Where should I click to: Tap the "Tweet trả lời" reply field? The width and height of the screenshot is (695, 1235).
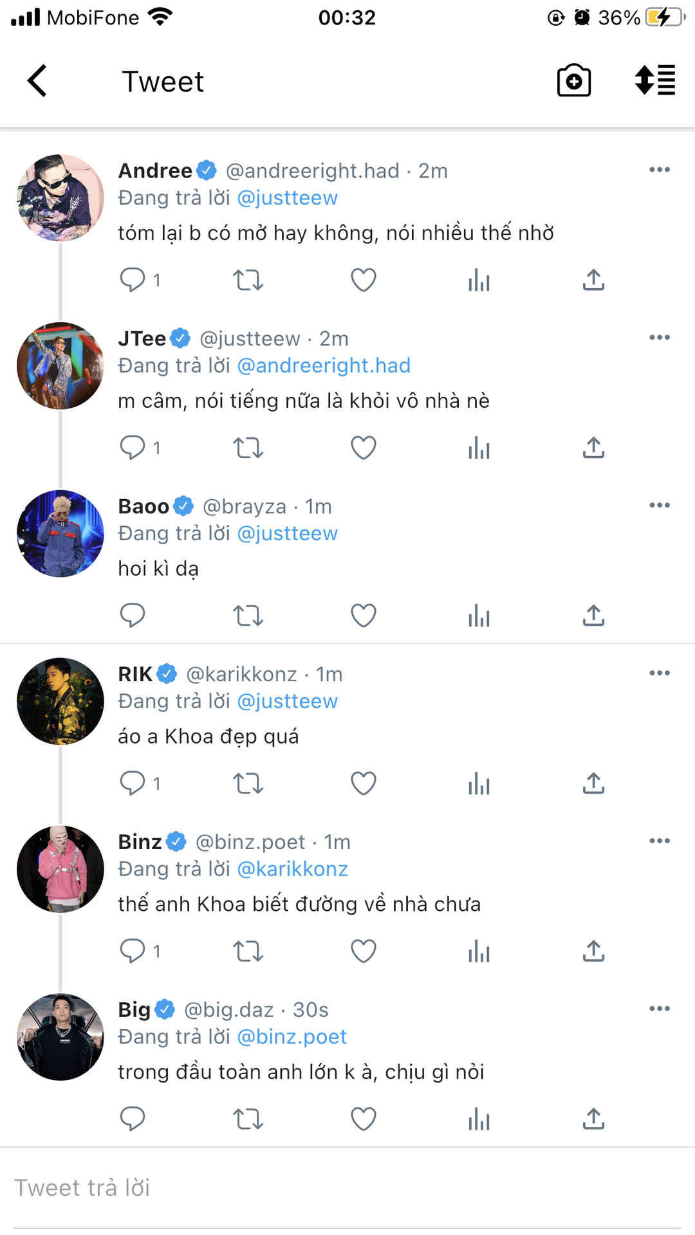(x=347, y=1188)
